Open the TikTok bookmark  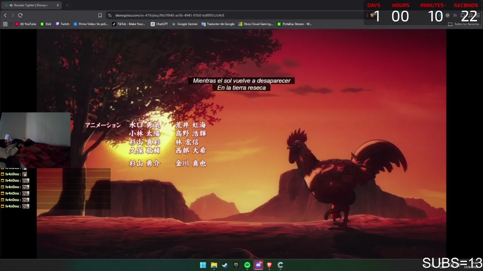(x=129, y=24)
